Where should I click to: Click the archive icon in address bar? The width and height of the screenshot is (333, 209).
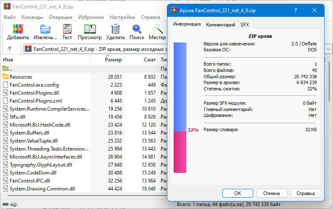28,49
